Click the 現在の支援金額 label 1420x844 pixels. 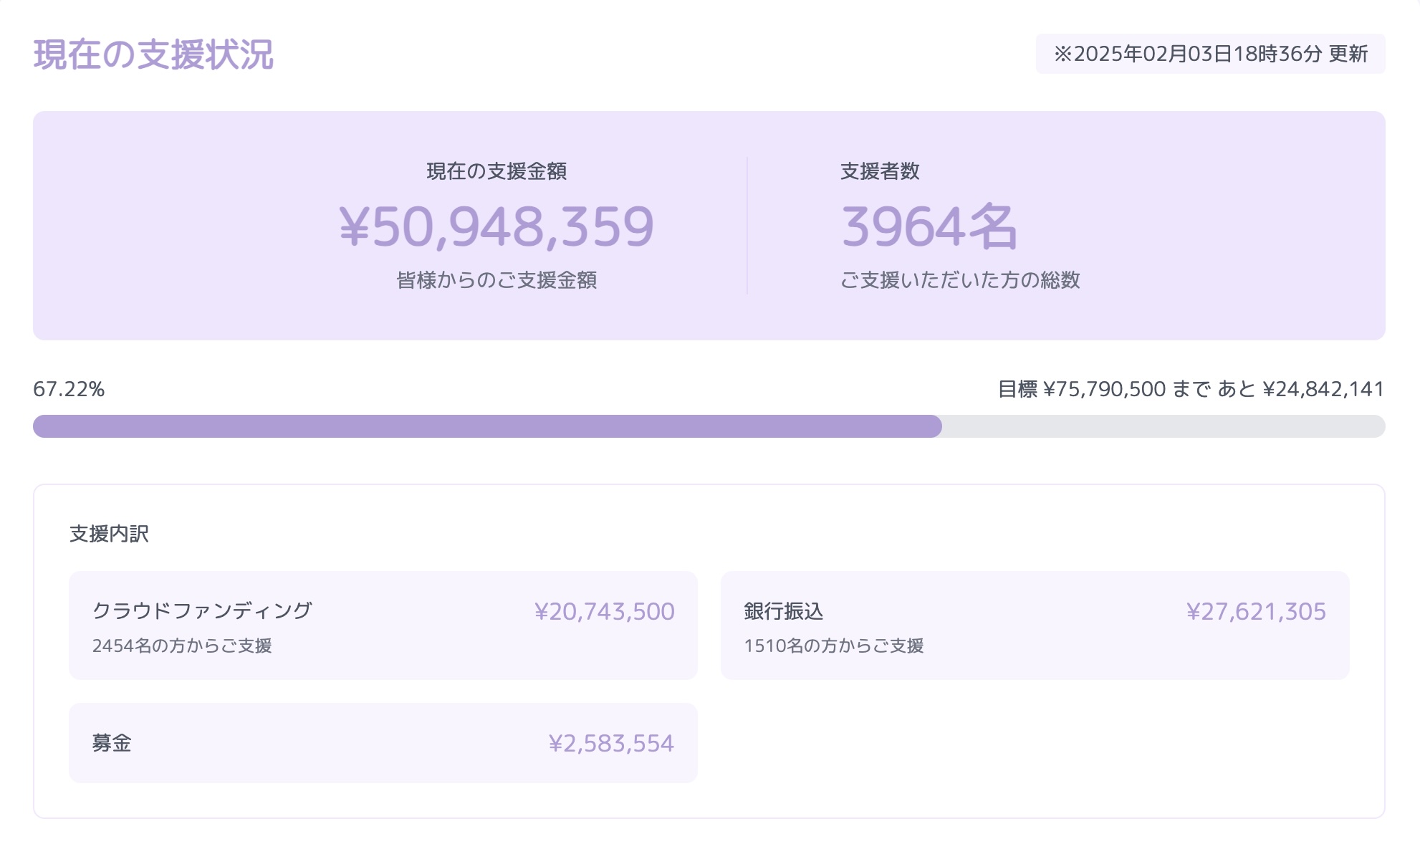496,171
